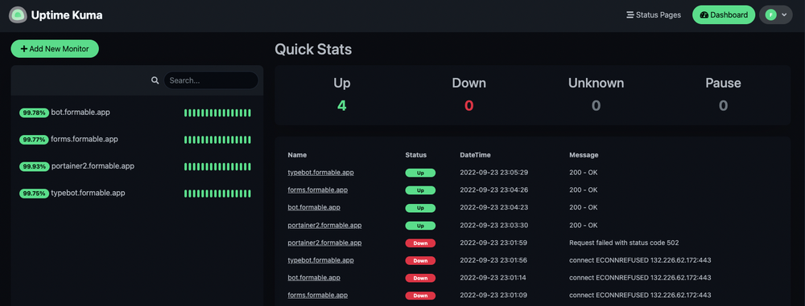Focus the monitor Search field
Viewport: 805px width, 306px height.
(x=211, y=80)
